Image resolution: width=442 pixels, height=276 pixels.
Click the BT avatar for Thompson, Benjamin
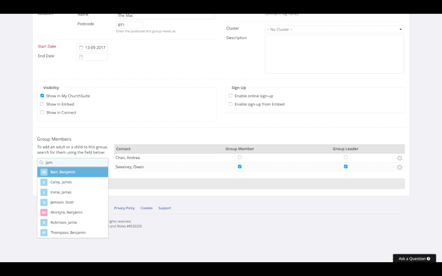tap(44, 233)
